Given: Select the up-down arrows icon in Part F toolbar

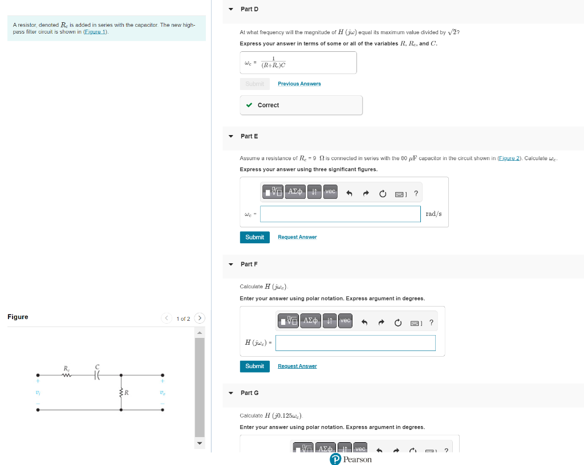Looking at the screenshot, I should click(x=329, y=321).
